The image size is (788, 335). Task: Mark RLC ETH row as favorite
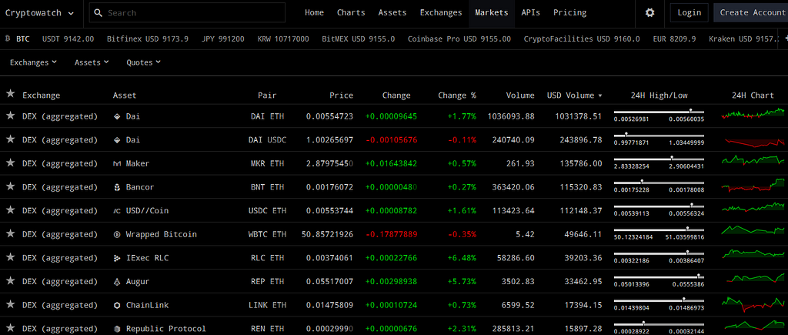coord(10,257)
